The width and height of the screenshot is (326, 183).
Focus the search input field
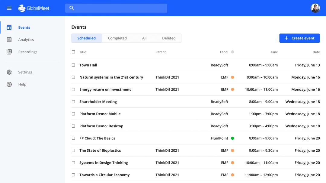tap(116, 8)
